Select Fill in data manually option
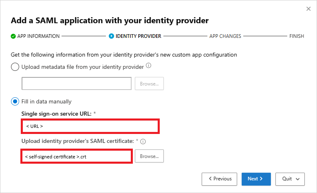Image resolution: width=317 pixels, height=193 pixels. [x=15, y=101]
